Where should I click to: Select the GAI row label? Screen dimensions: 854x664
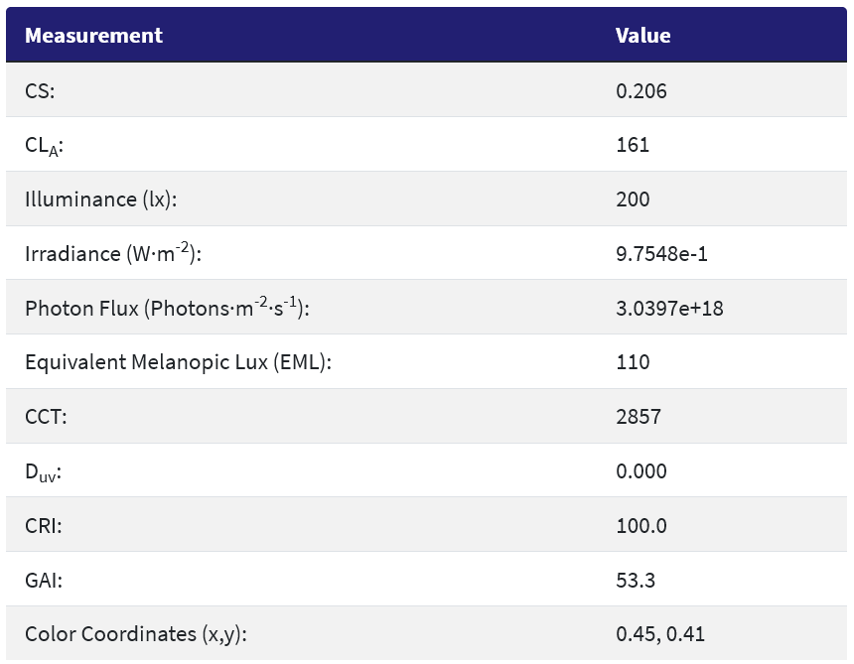(44, 580)
